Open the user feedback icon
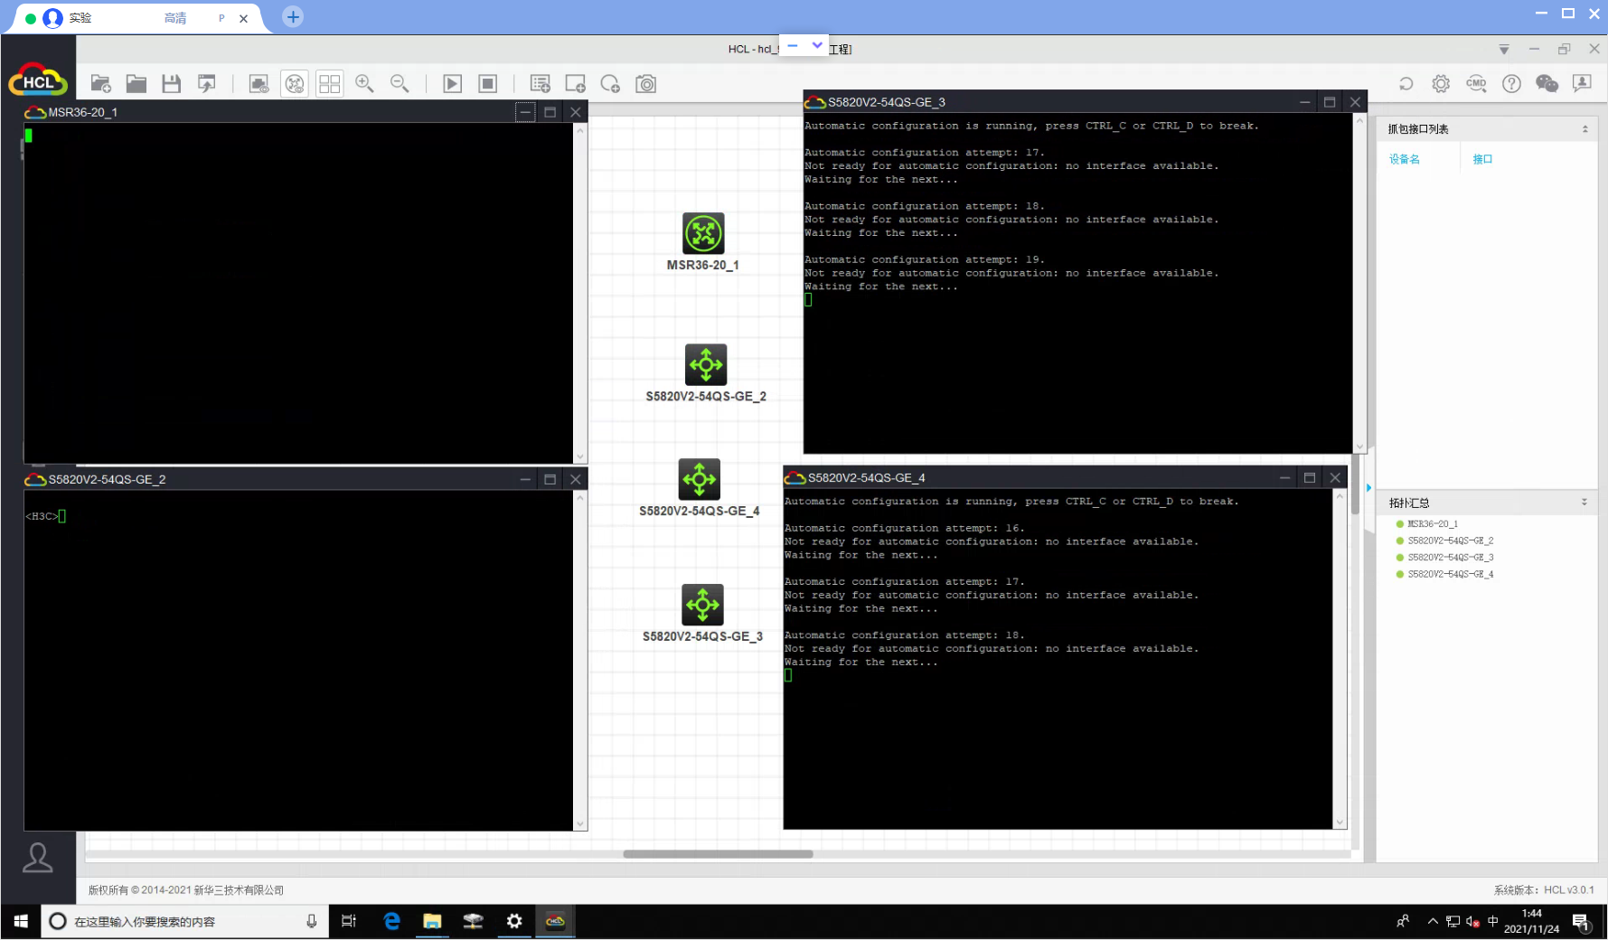This screenshot has width=1608, height=940. (x=1582, y=84)
